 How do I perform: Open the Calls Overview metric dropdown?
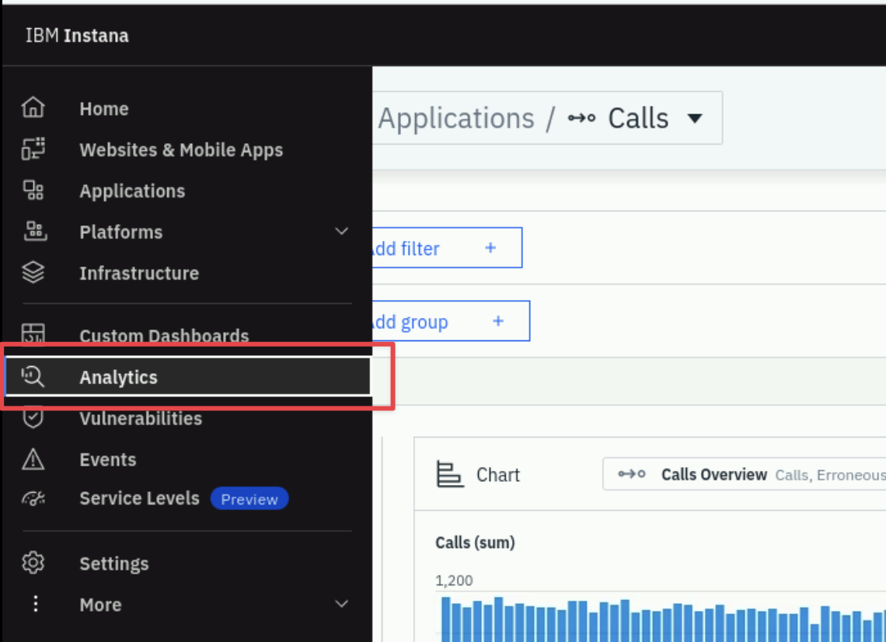(745, 473)
